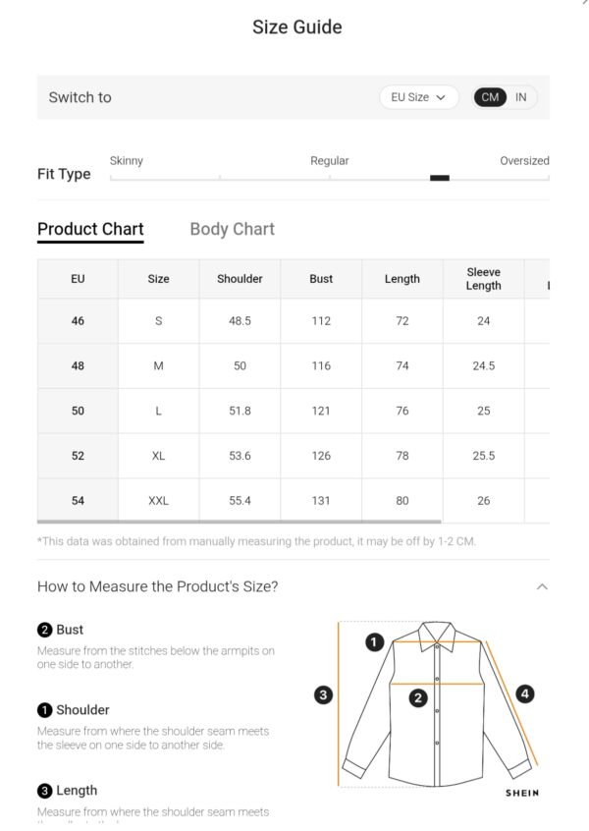Click the How to Measure the Product's Size heading
Image resolution: width=589 pixels, height=831 pixels.
(x=157, y=586)
